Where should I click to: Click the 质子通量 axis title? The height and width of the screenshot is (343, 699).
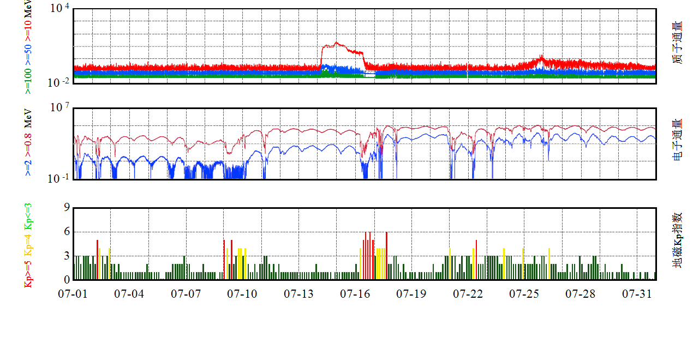(677, 43)
